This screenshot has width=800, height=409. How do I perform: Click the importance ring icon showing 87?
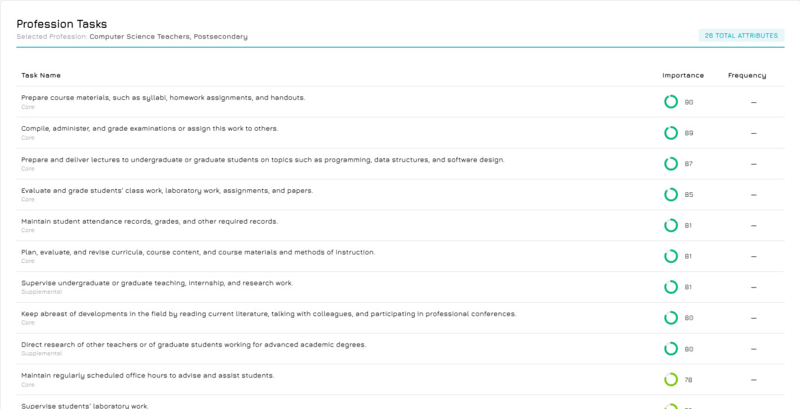click(671, 164)
